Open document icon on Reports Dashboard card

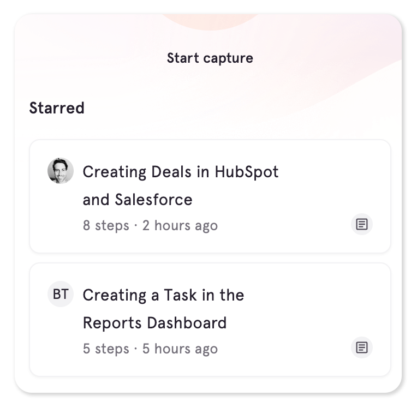pyautogui.click(x=361, y=347)
